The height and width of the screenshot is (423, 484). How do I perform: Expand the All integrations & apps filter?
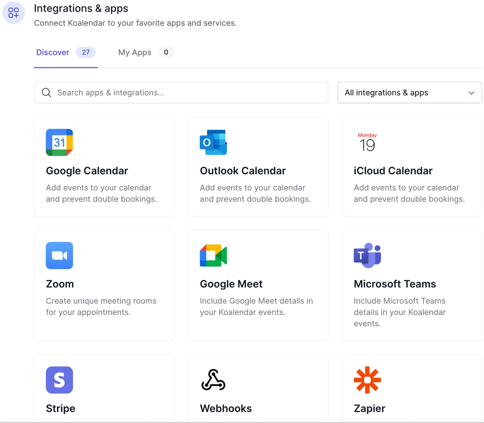[409, 92]
